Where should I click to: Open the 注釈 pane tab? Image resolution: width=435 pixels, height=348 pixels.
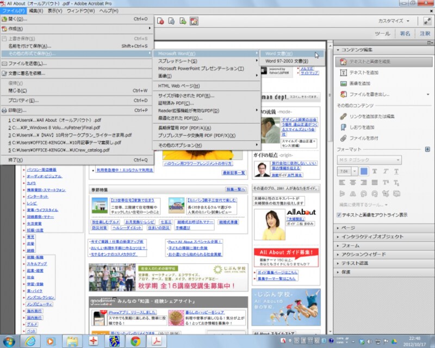tap(425, 34)
